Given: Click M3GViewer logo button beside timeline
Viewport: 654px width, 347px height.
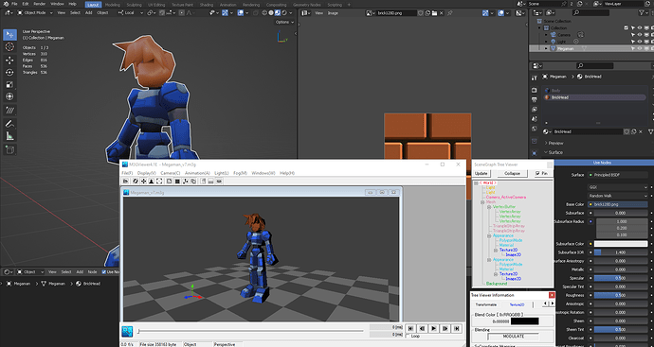Looking at the screenshot, I should [127, 331].
